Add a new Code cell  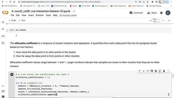12,20
